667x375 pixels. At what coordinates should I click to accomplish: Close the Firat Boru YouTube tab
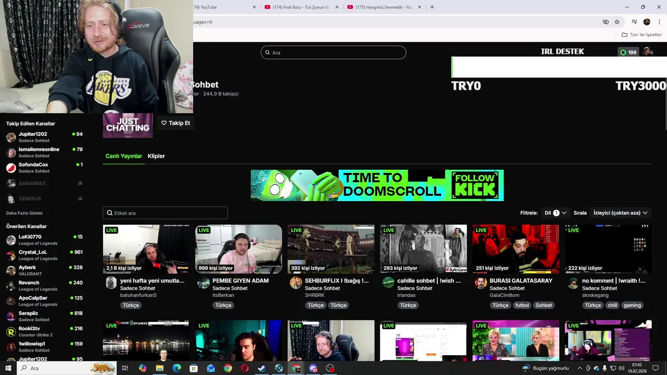click(x=337, y=7)
